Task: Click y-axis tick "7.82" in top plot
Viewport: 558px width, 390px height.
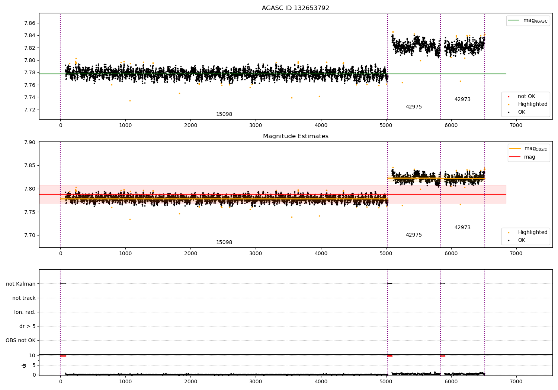Action: [30, 48]
